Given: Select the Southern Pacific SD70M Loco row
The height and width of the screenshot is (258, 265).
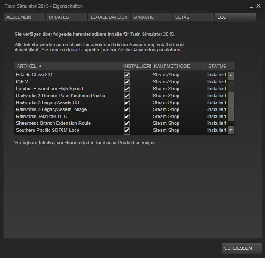Looking at the screenshot, I should point(121,130).
